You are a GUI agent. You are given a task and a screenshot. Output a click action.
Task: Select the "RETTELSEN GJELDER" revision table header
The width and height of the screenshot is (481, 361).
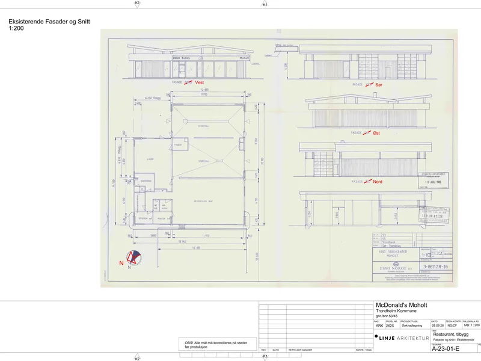300,350
